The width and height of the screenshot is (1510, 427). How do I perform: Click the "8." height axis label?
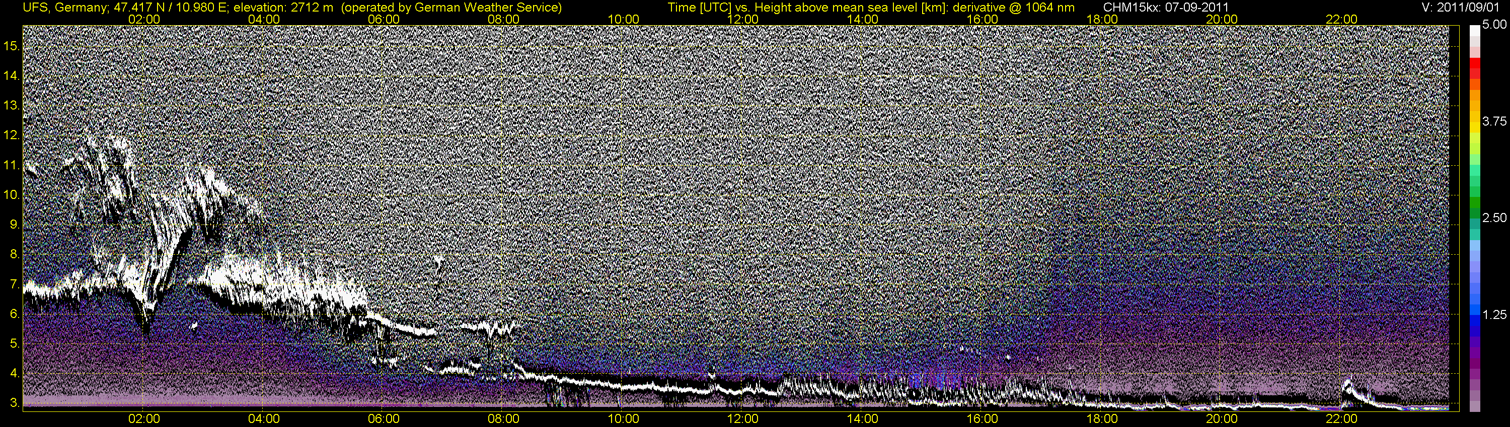(x=15, y=255)
